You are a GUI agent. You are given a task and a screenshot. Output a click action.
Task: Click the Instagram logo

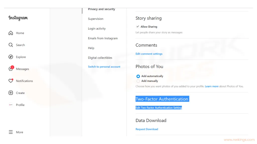pos(18,18)
